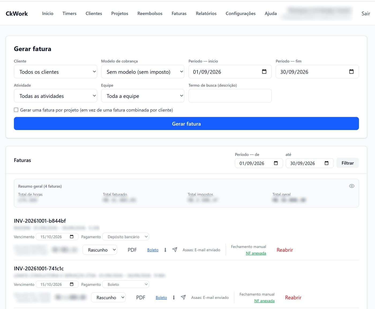This screenshot has height=309, width=375.
Task: Open Vencimento calendar for INV-20261001-741c1c
Action: [x=72, y=284]
